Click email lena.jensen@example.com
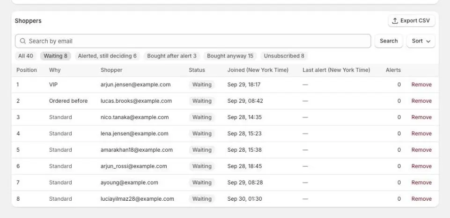 pos(134,134)
